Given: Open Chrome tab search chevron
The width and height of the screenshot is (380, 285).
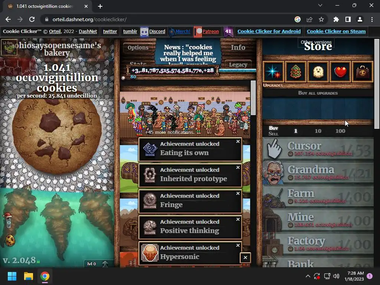Looking at the screenshot, I should click(x=320, y=5).
